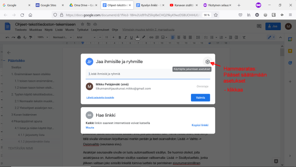
Task: Select justify align
Action: point(190,38)
